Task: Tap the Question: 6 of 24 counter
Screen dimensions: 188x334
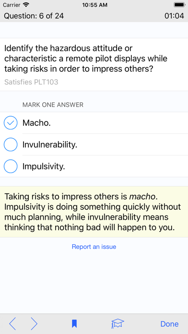Action: (34, 16)
